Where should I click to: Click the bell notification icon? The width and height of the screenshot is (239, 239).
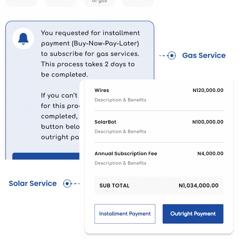coord(23,39)
